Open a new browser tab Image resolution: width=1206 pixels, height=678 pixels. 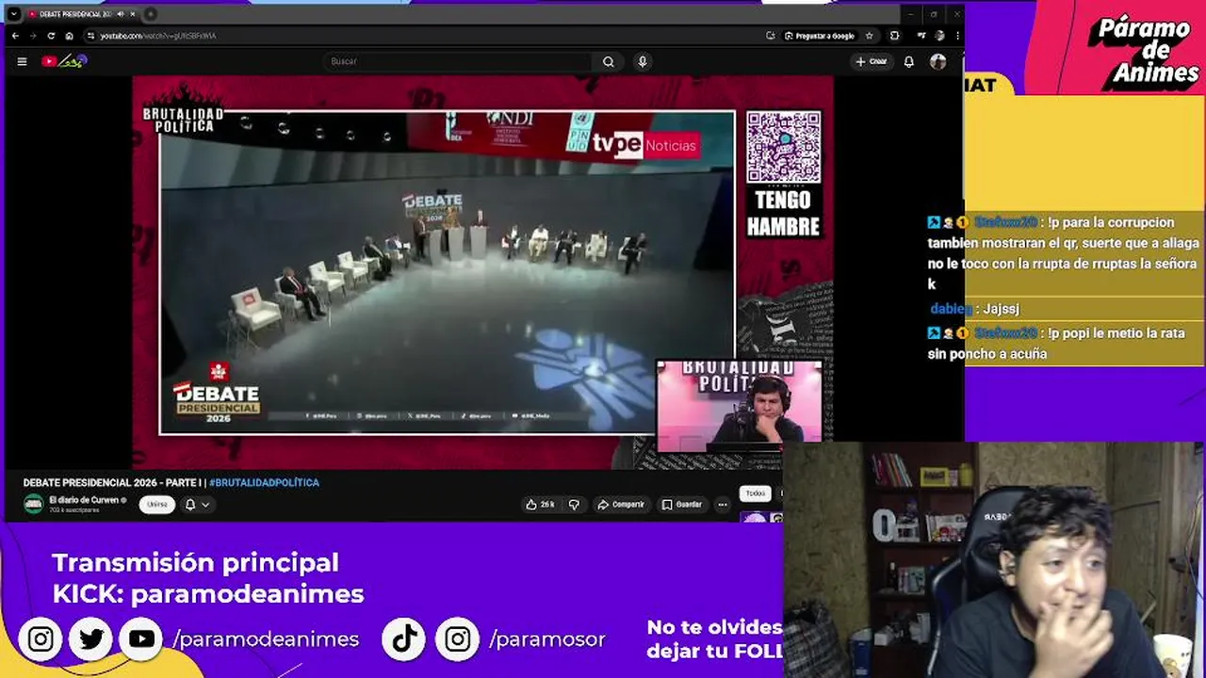(150, 14)
